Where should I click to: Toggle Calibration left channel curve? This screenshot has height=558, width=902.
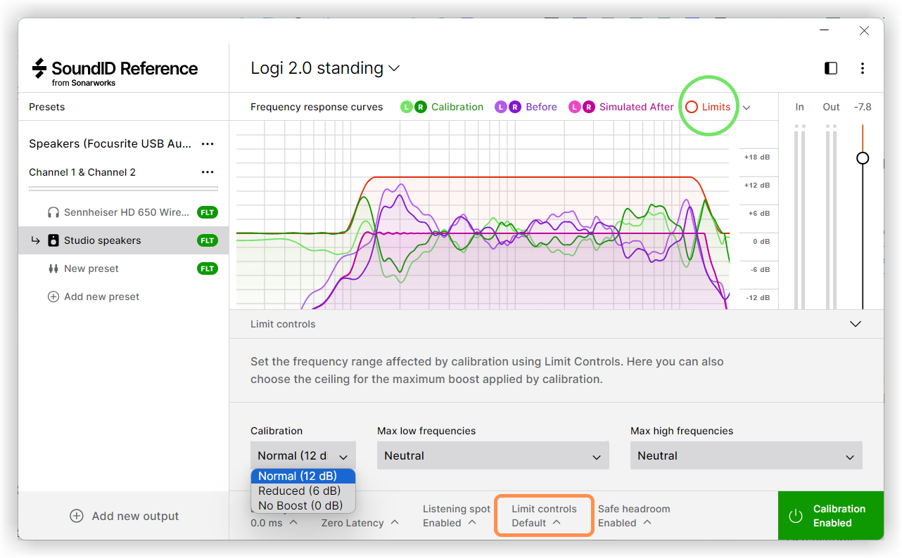click(407, 107)
